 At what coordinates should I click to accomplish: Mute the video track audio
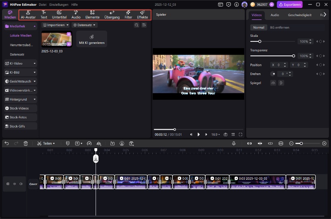click(21, 184)
